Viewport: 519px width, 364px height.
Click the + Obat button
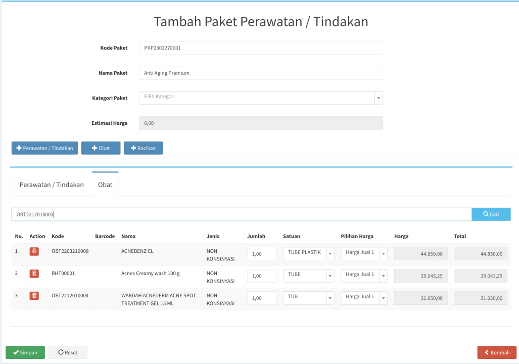click(x=101, y=148)
